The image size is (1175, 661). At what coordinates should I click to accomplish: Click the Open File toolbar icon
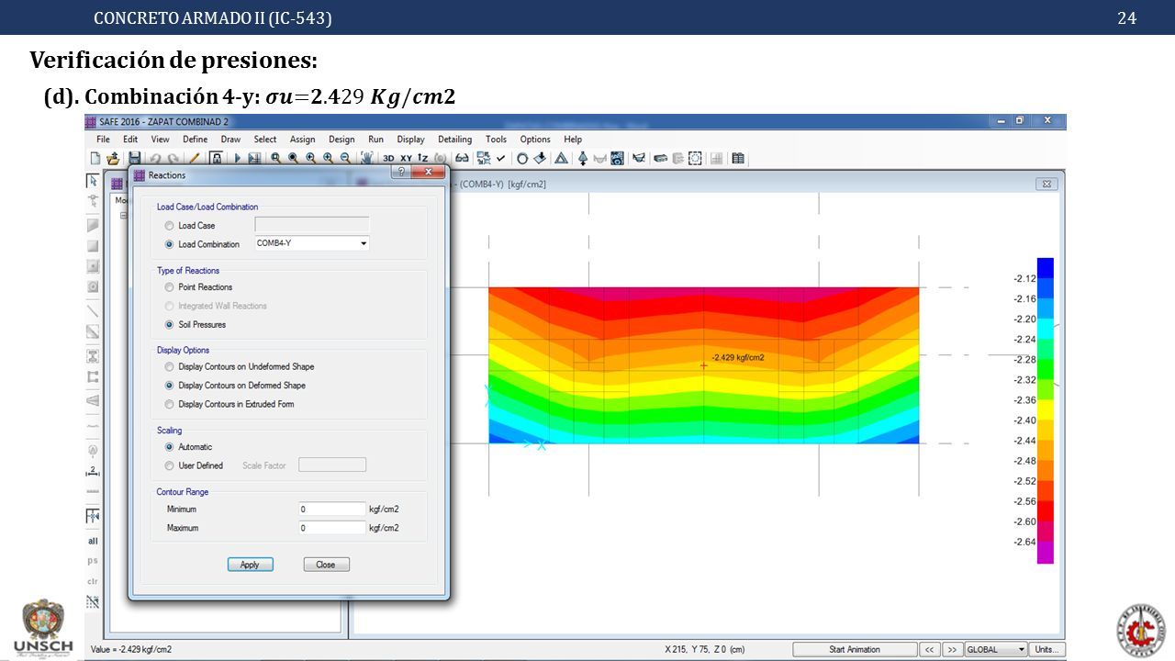click(x=113, y=158)
